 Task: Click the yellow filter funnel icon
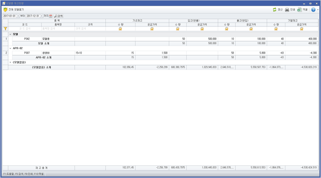(x=5, y=29)
